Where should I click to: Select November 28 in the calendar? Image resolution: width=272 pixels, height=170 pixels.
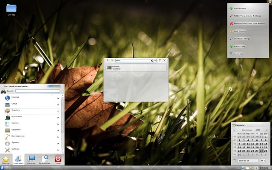(x=261, y=151)
